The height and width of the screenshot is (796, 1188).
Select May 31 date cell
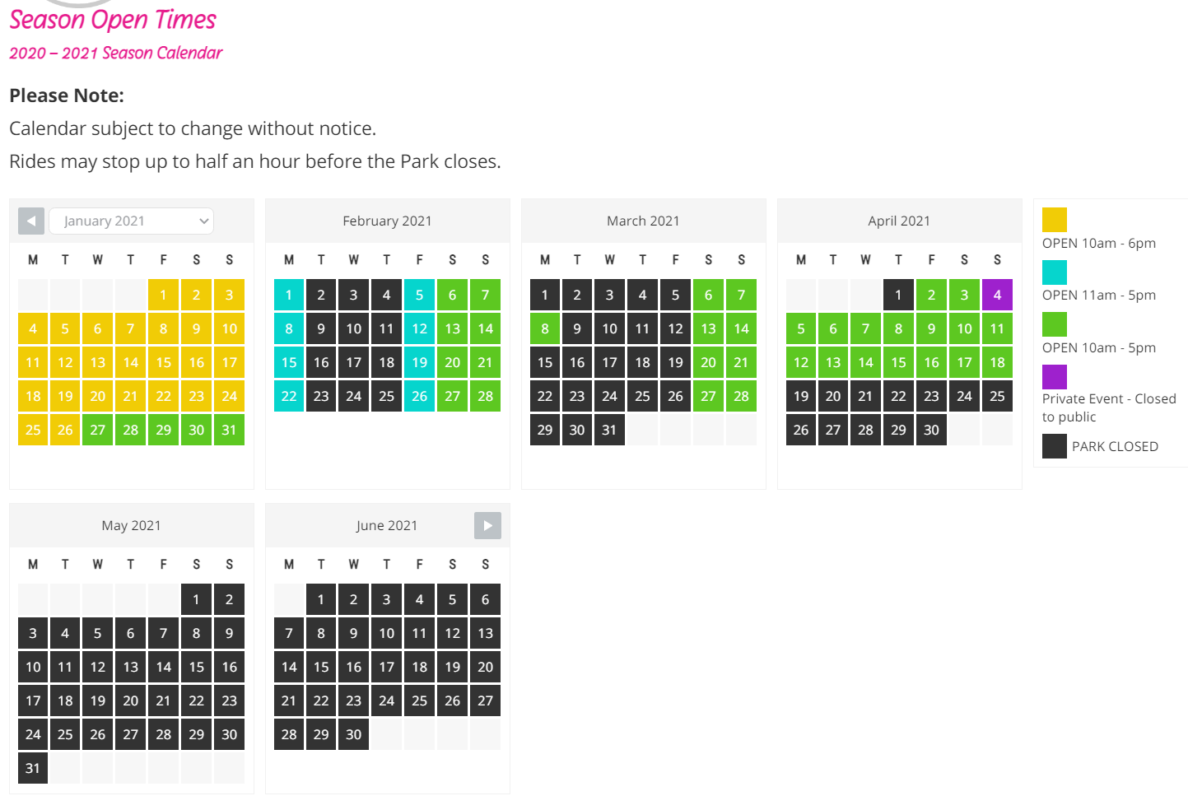pyautogui.click(x=33, y=768)
